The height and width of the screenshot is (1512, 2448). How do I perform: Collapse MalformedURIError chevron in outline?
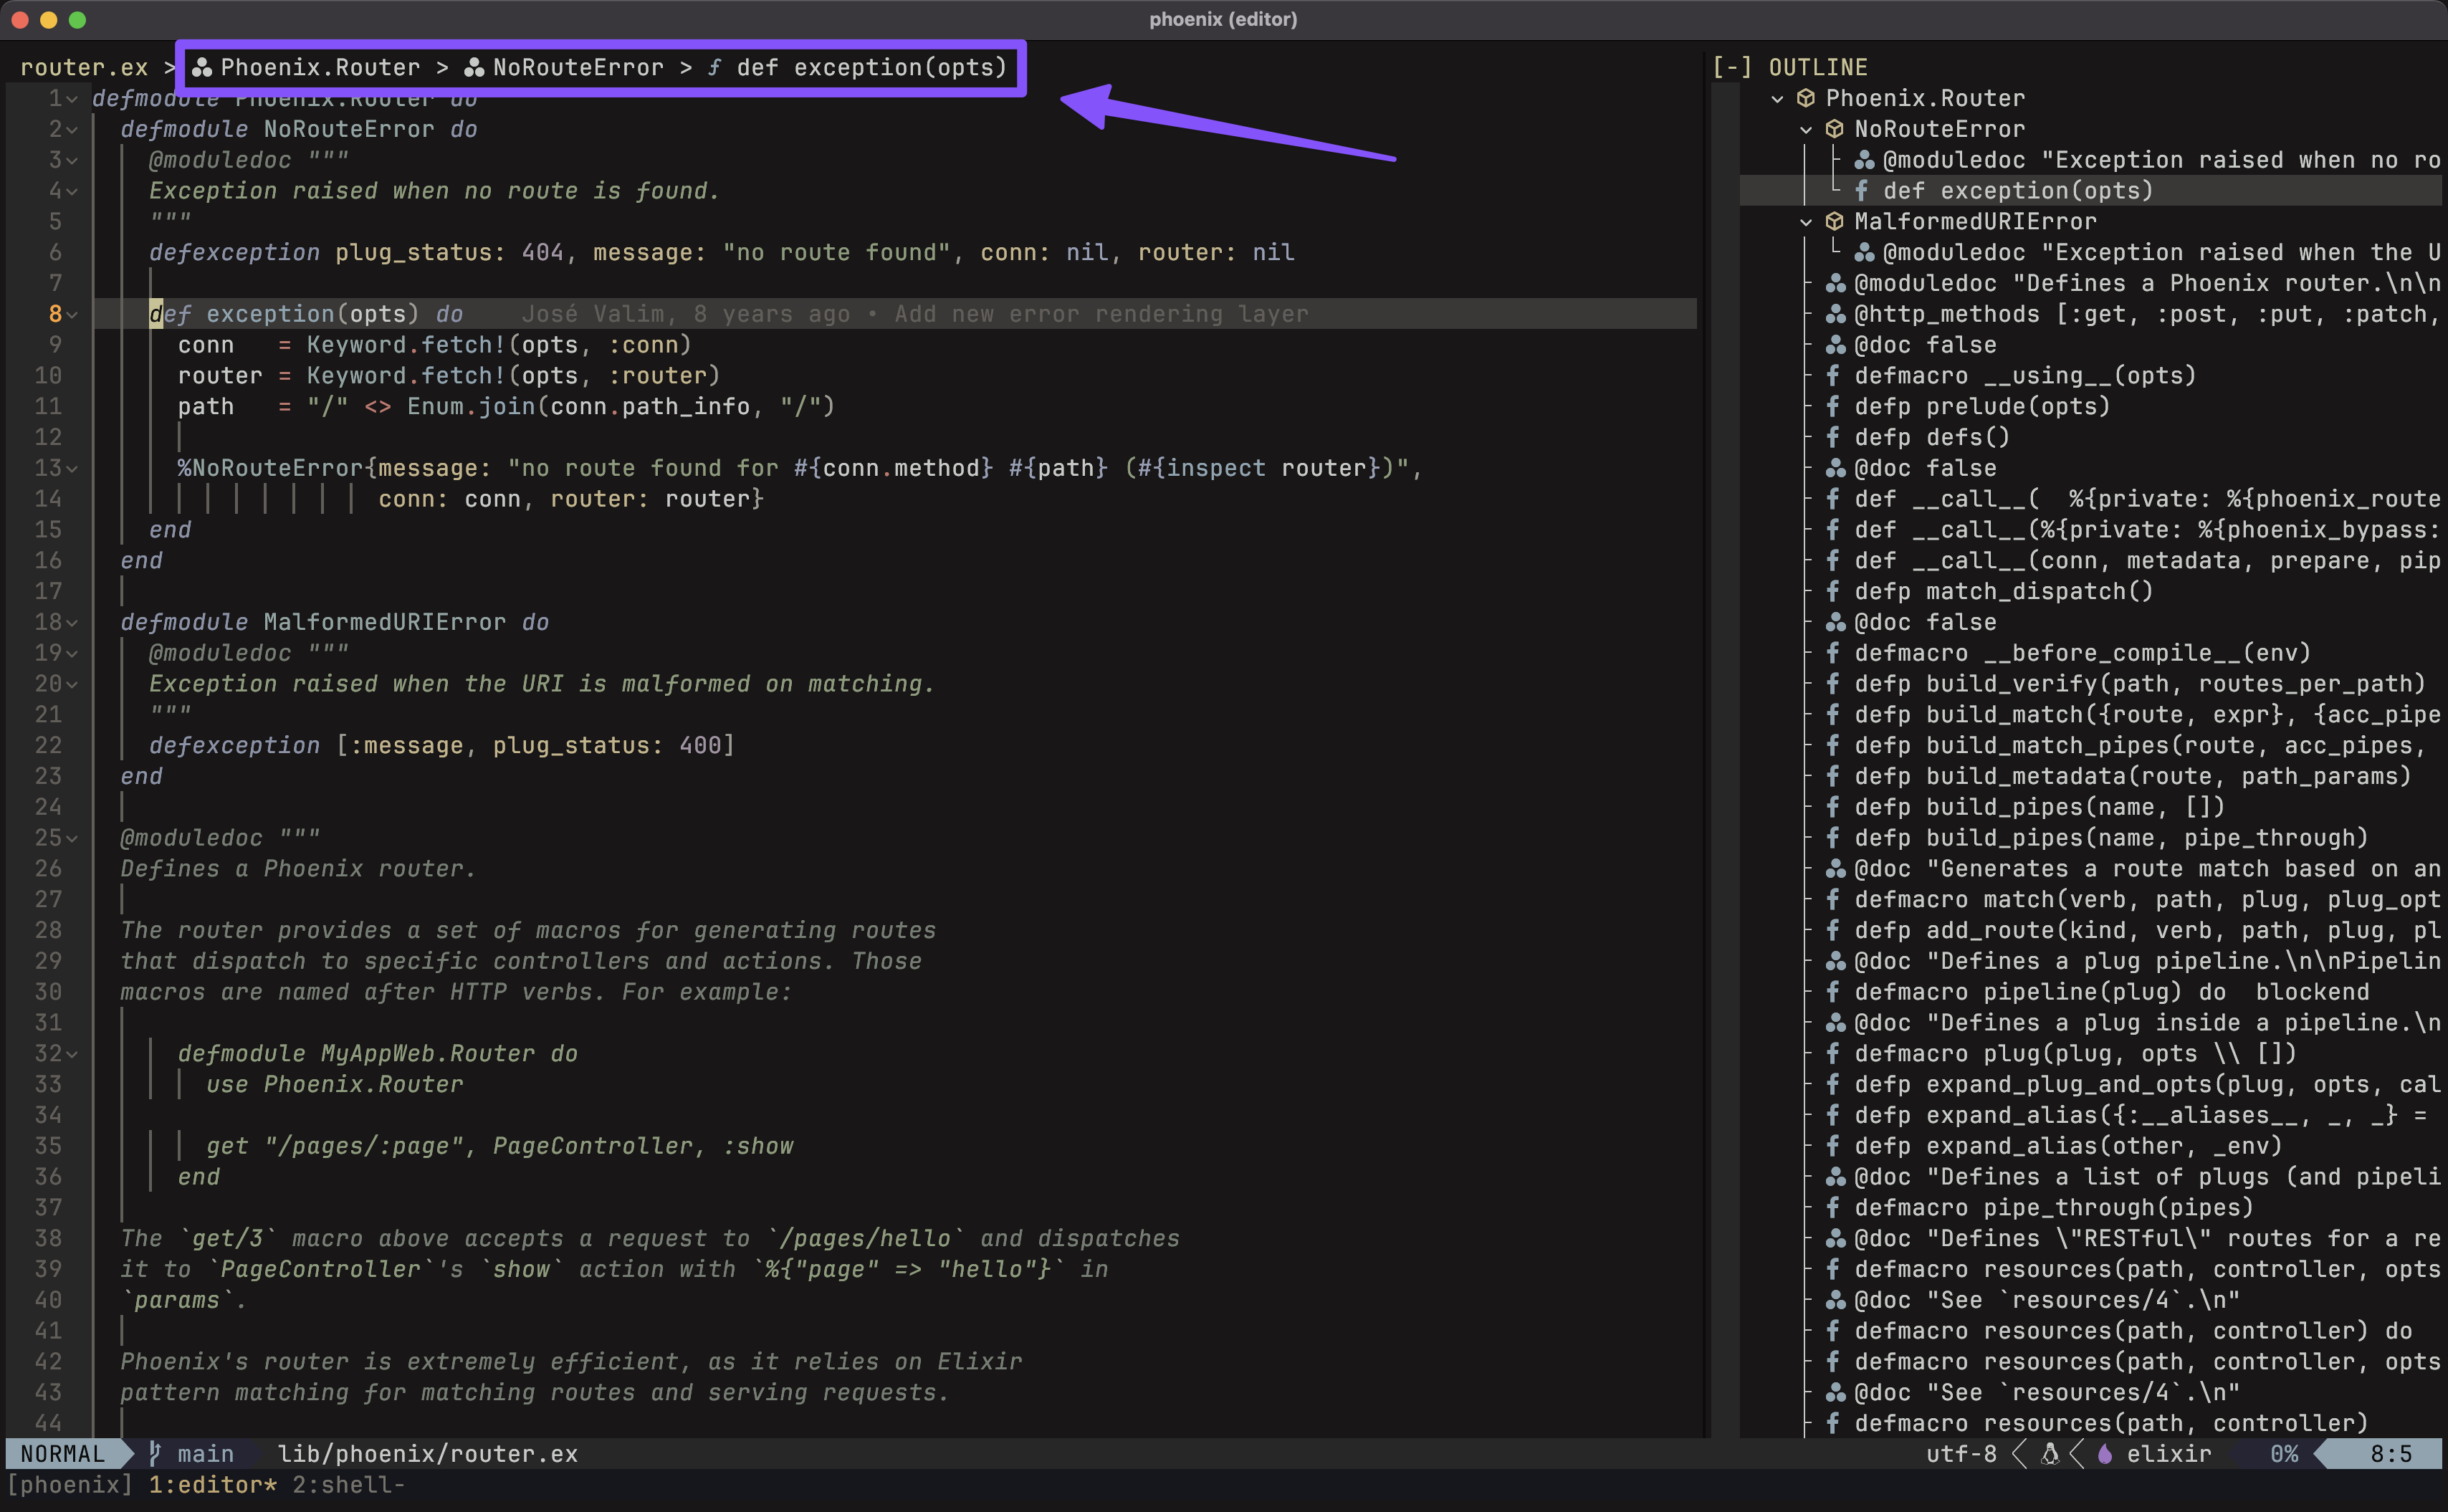tap(1806, 222)
